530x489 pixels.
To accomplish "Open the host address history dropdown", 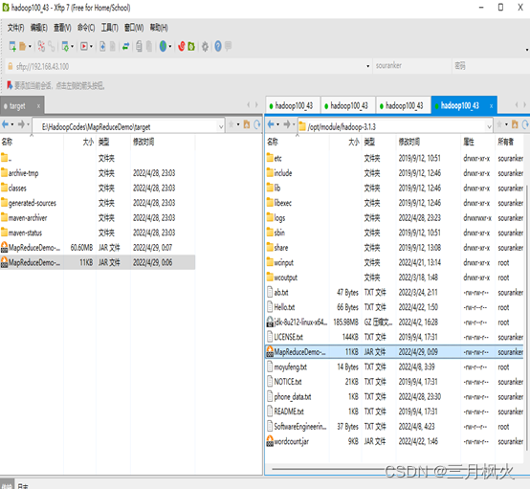I will pyautogui.click(x=368, y=66).
